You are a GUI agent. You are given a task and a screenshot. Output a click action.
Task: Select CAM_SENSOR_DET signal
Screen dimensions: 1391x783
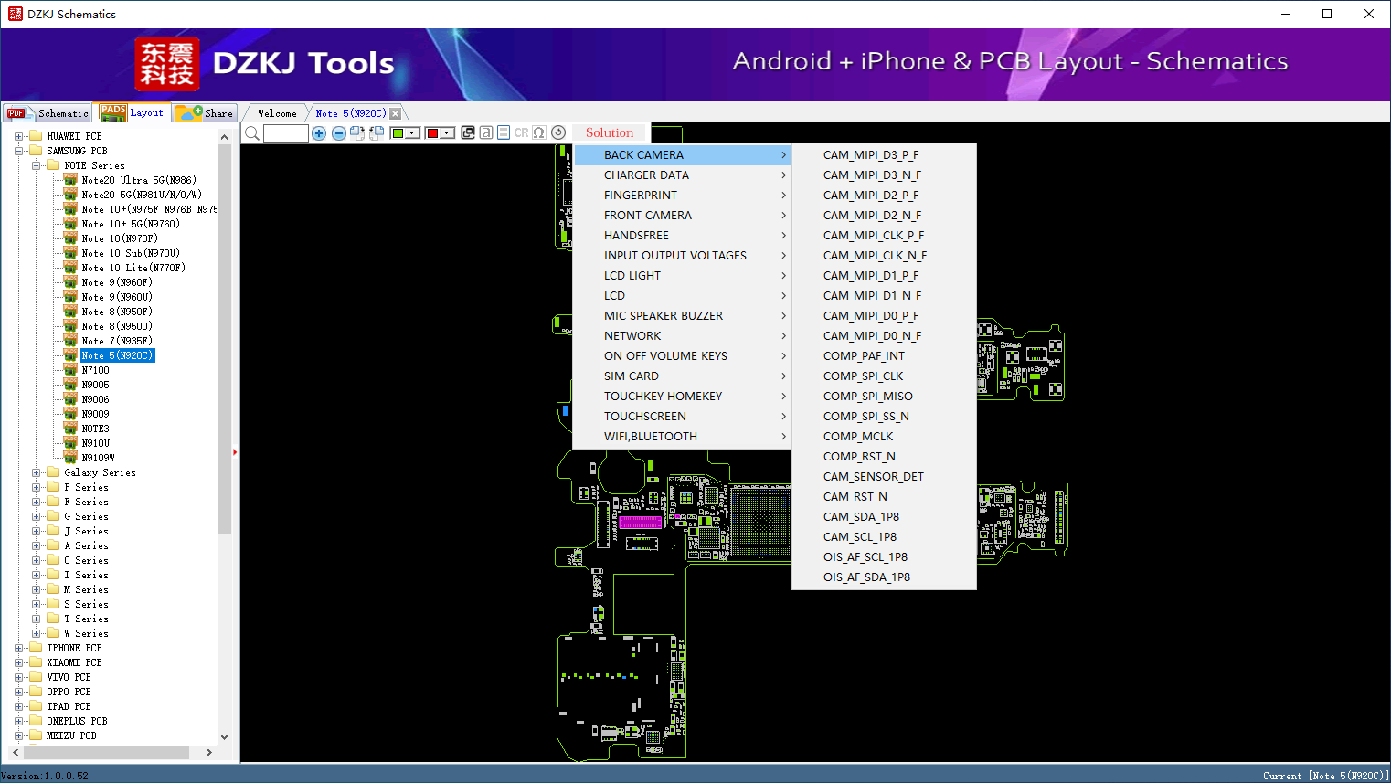884,477
